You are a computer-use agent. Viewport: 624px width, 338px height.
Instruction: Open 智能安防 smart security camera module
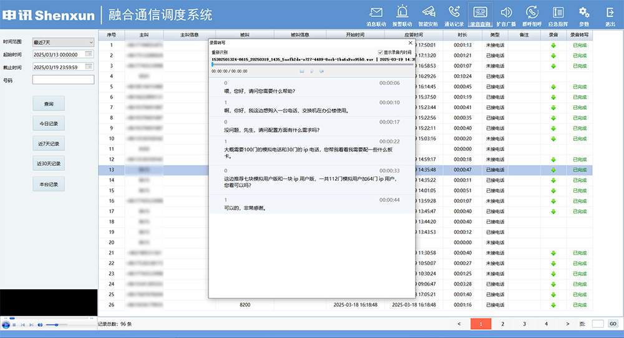pos(428,16)
